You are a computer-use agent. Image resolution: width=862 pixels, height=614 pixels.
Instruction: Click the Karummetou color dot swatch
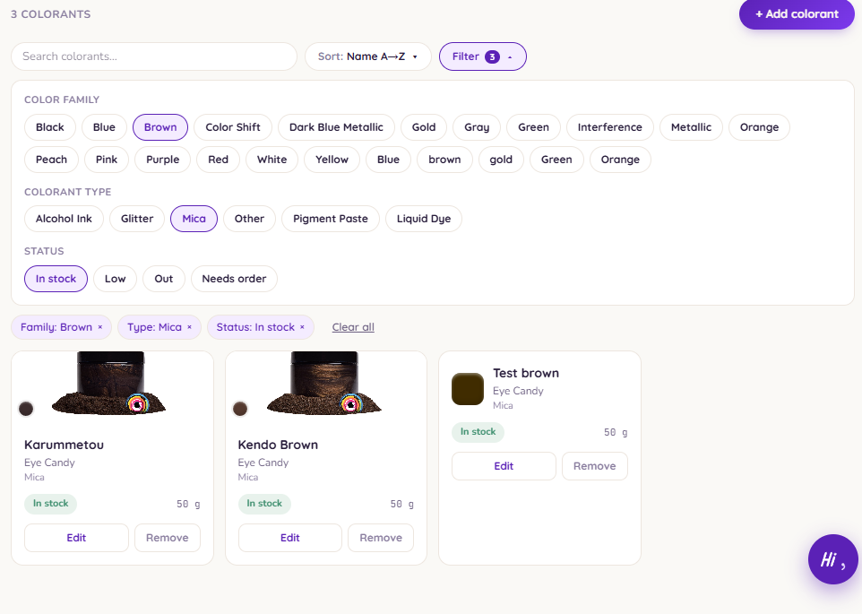tap(26, 409)
